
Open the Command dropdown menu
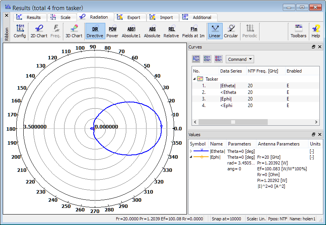click(x=239, y=59)
